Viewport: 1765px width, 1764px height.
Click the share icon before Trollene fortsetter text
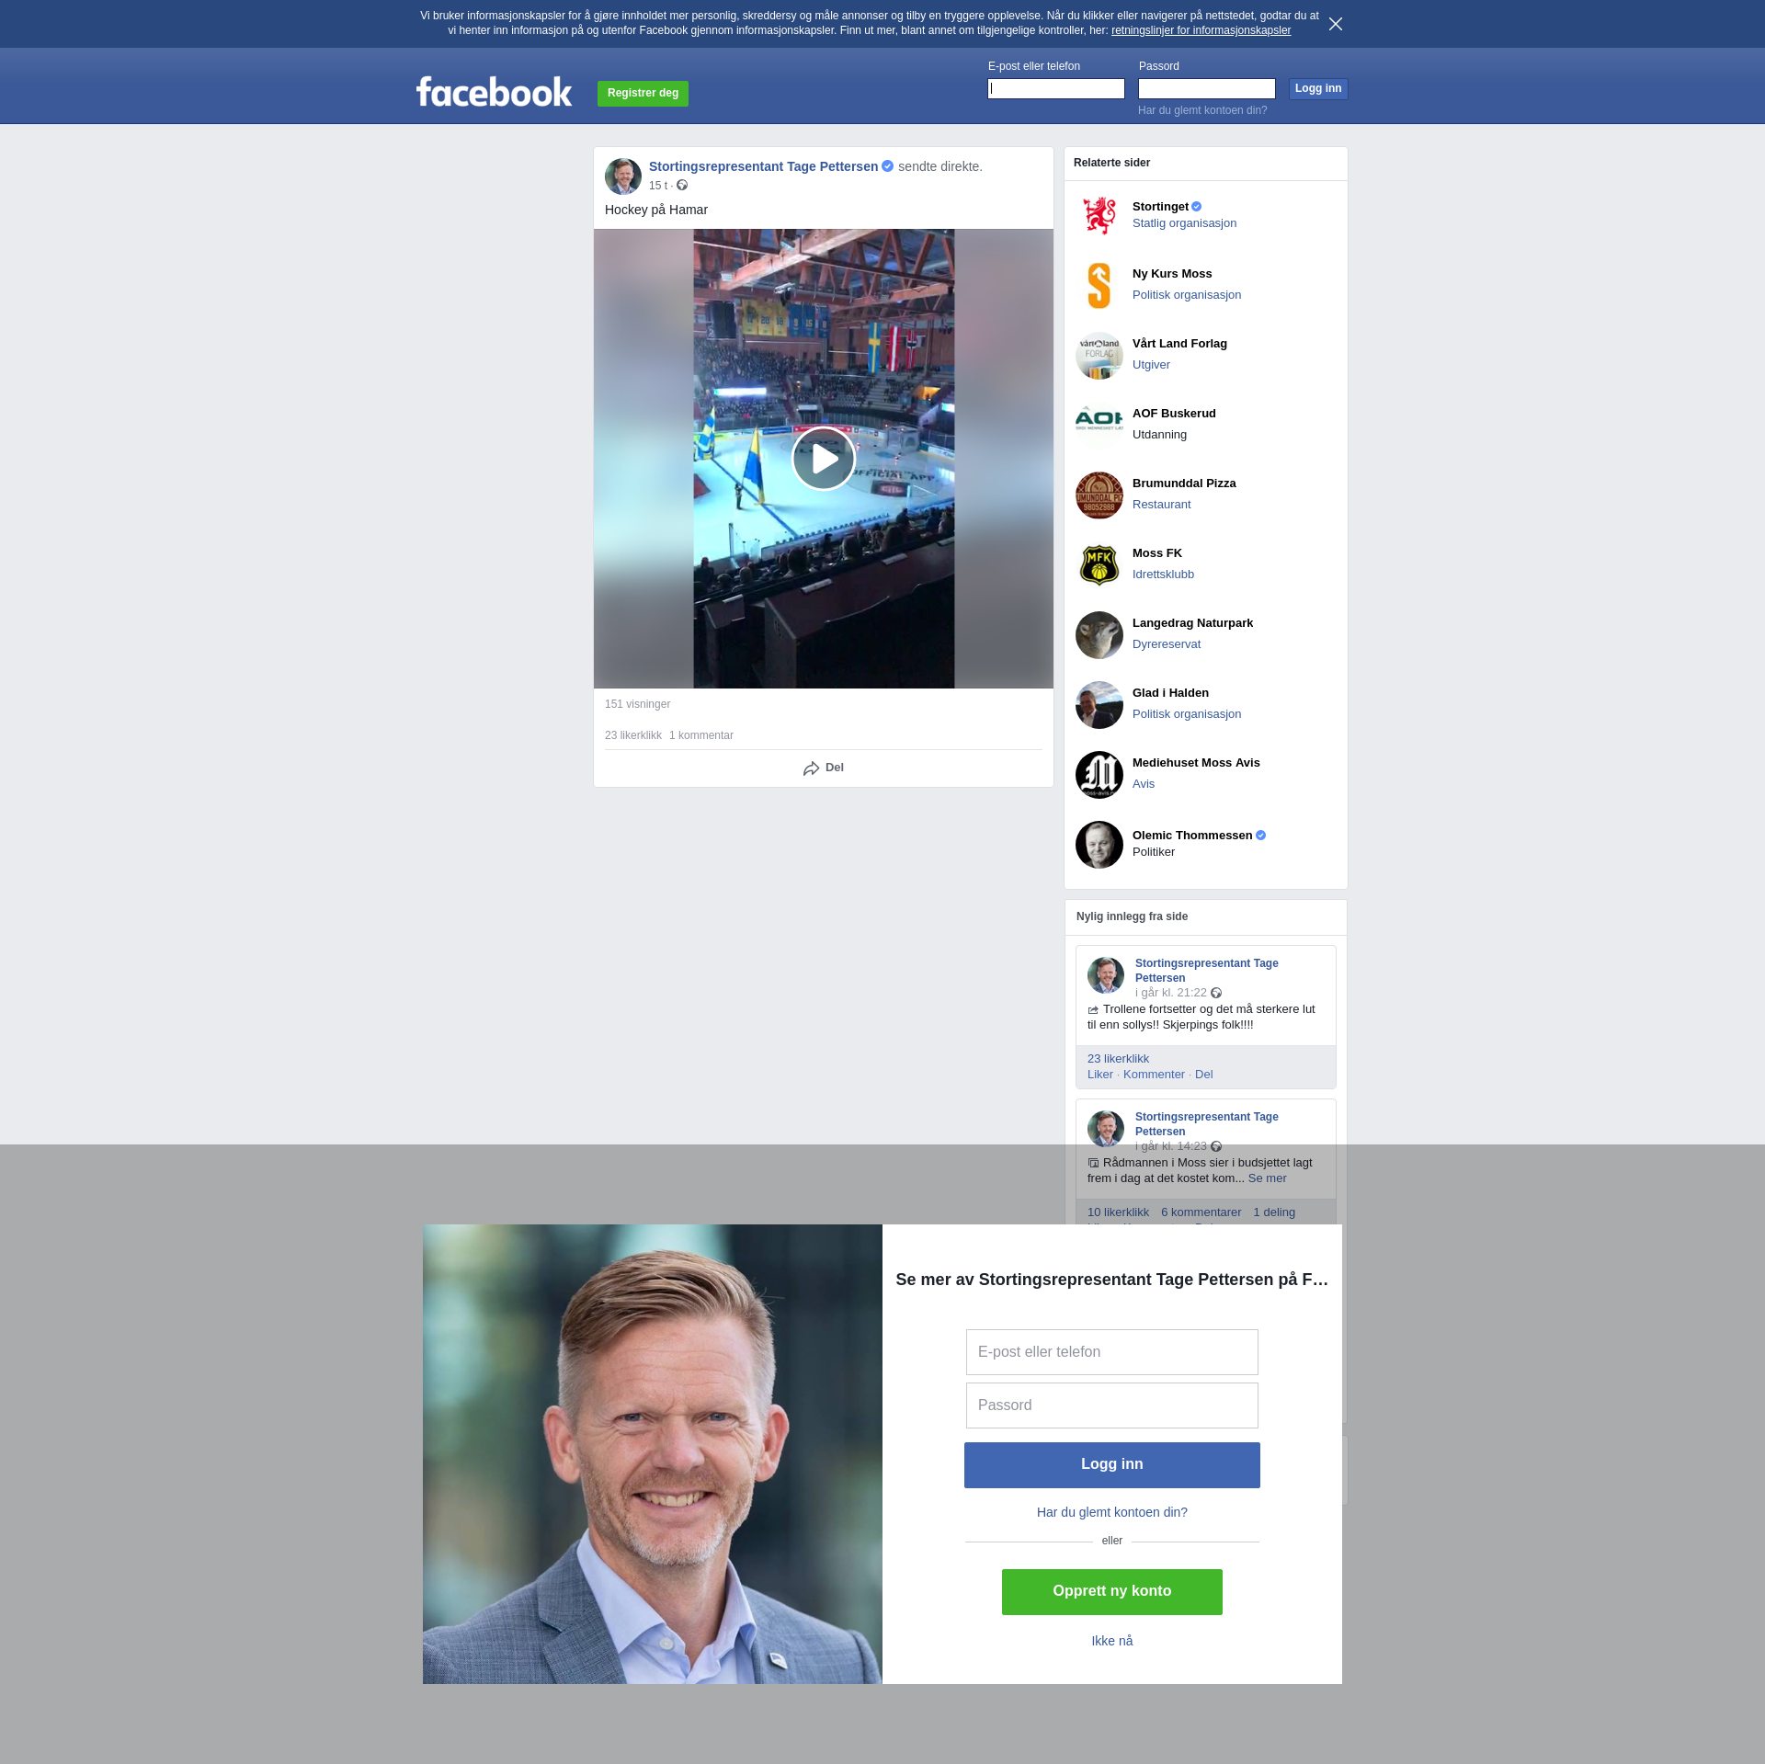tap(1093, 1010)
